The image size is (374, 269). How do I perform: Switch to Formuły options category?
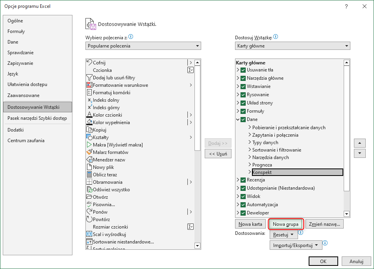pyautogui.click(x=16, y=31)
